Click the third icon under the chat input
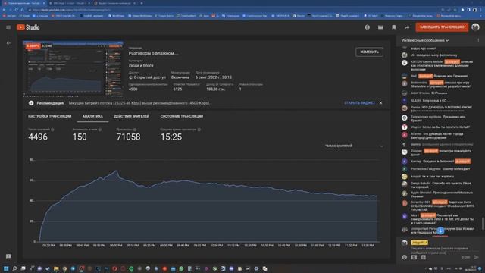 pyautogui.click(x=424, y=257)
